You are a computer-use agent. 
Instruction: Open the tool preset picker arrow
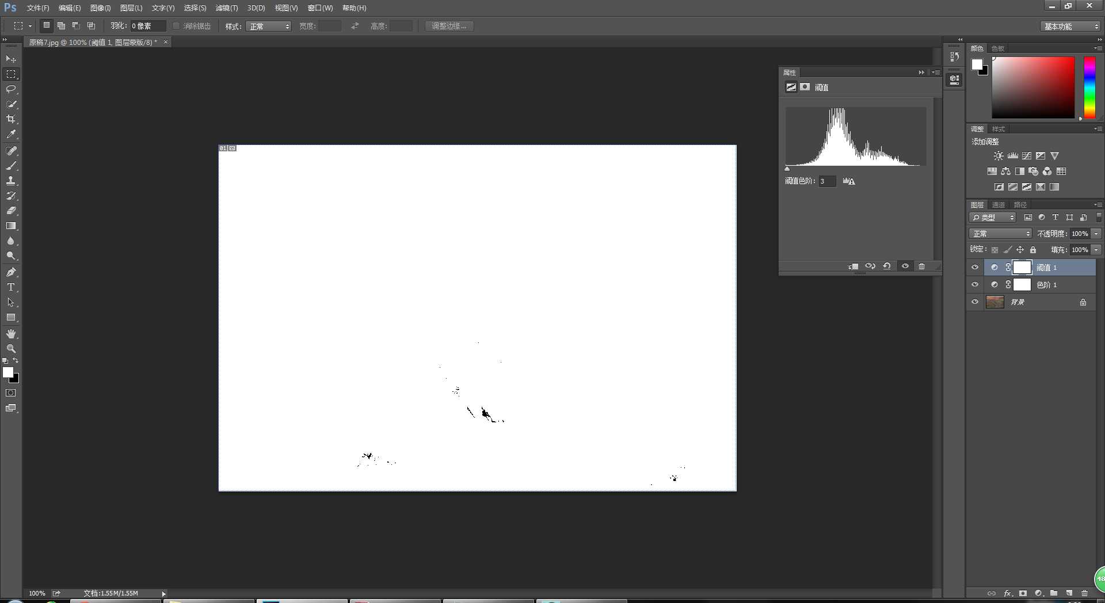30,26
